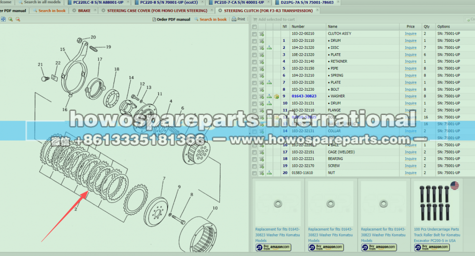The width and height of the screenshot is (475, 256).
Task: Click cart icon for PLATE 10E-22-21320
Action: click(261, 55)
